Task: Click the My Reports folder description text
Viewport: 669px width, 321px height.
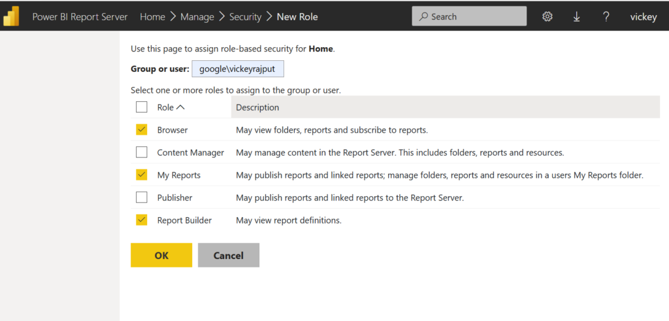Action: pos(440,175)
